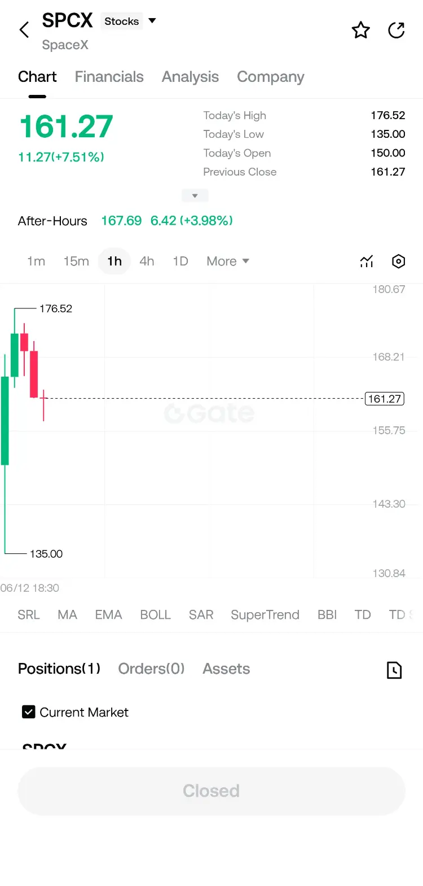
Task: Expand the price details arrow
Action: point(195,195)
